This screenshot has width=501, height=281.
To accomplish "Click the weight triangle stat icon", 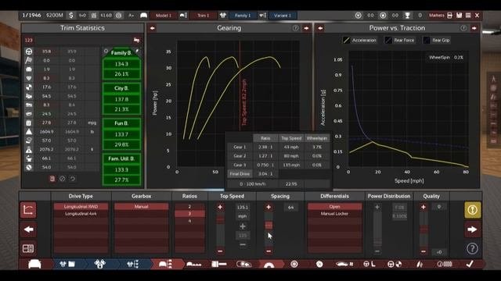I will tap(29, 131).
